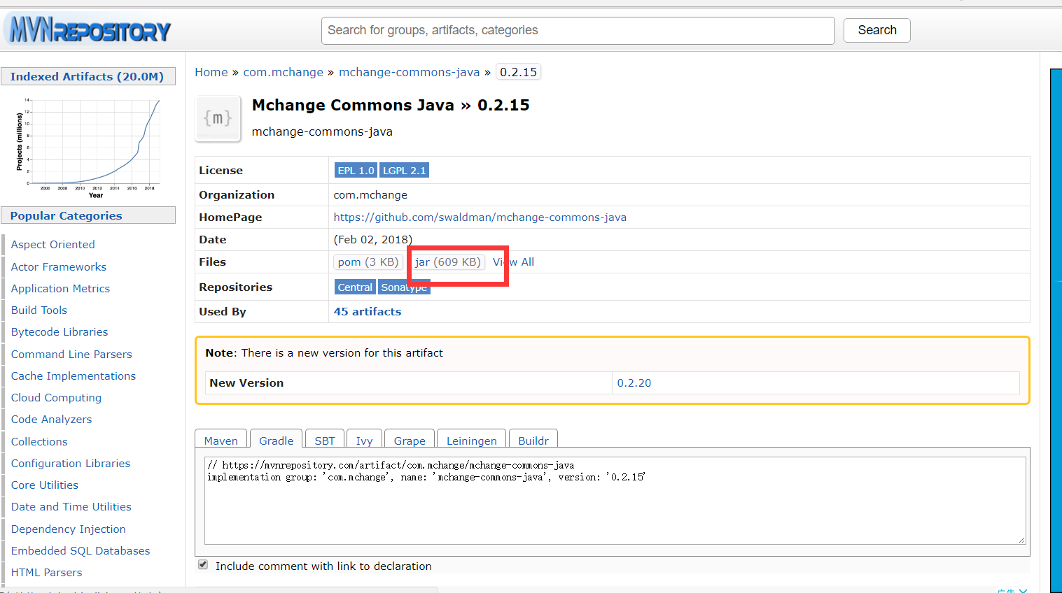The width and height of the screenshot is (1062, 593).
Task: Open Code Analyzers category
Action: [52, 420]
